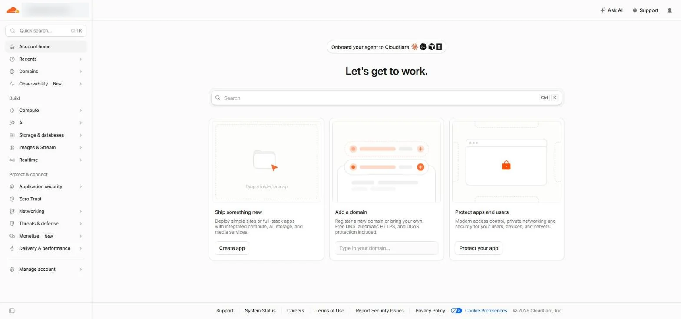Click the Manage account gear icon

(x=12, y=270)
